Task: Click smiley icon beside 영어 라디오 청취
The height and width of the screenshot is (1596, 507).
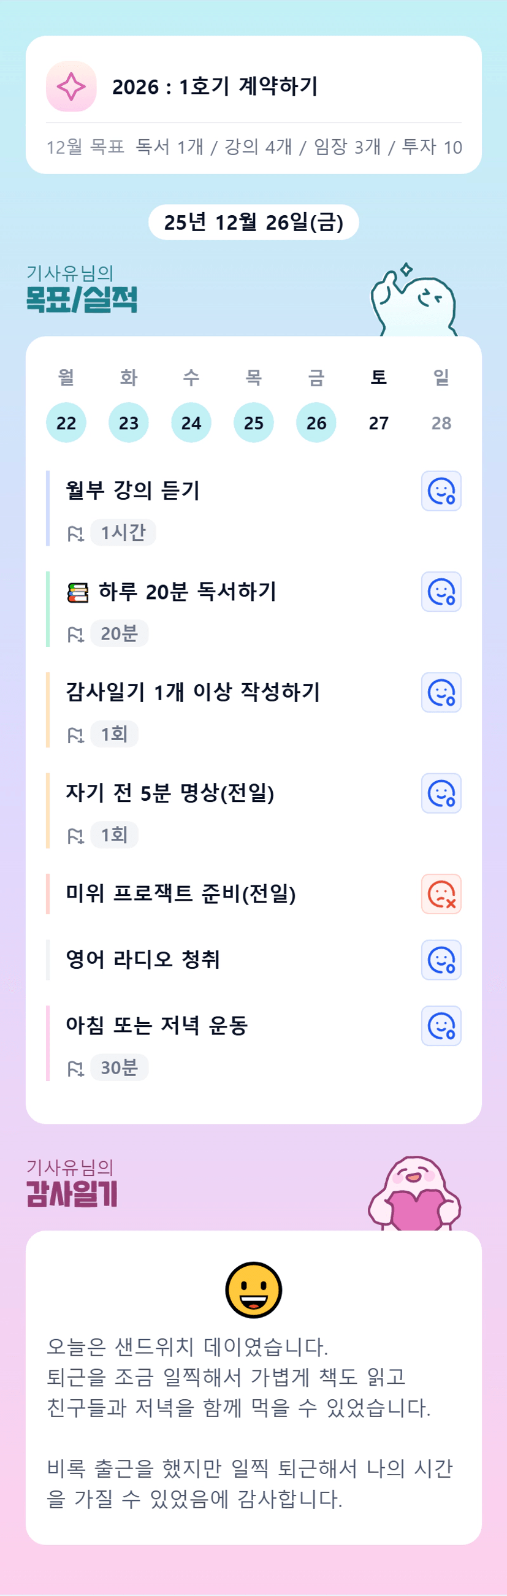Action: 441,960
